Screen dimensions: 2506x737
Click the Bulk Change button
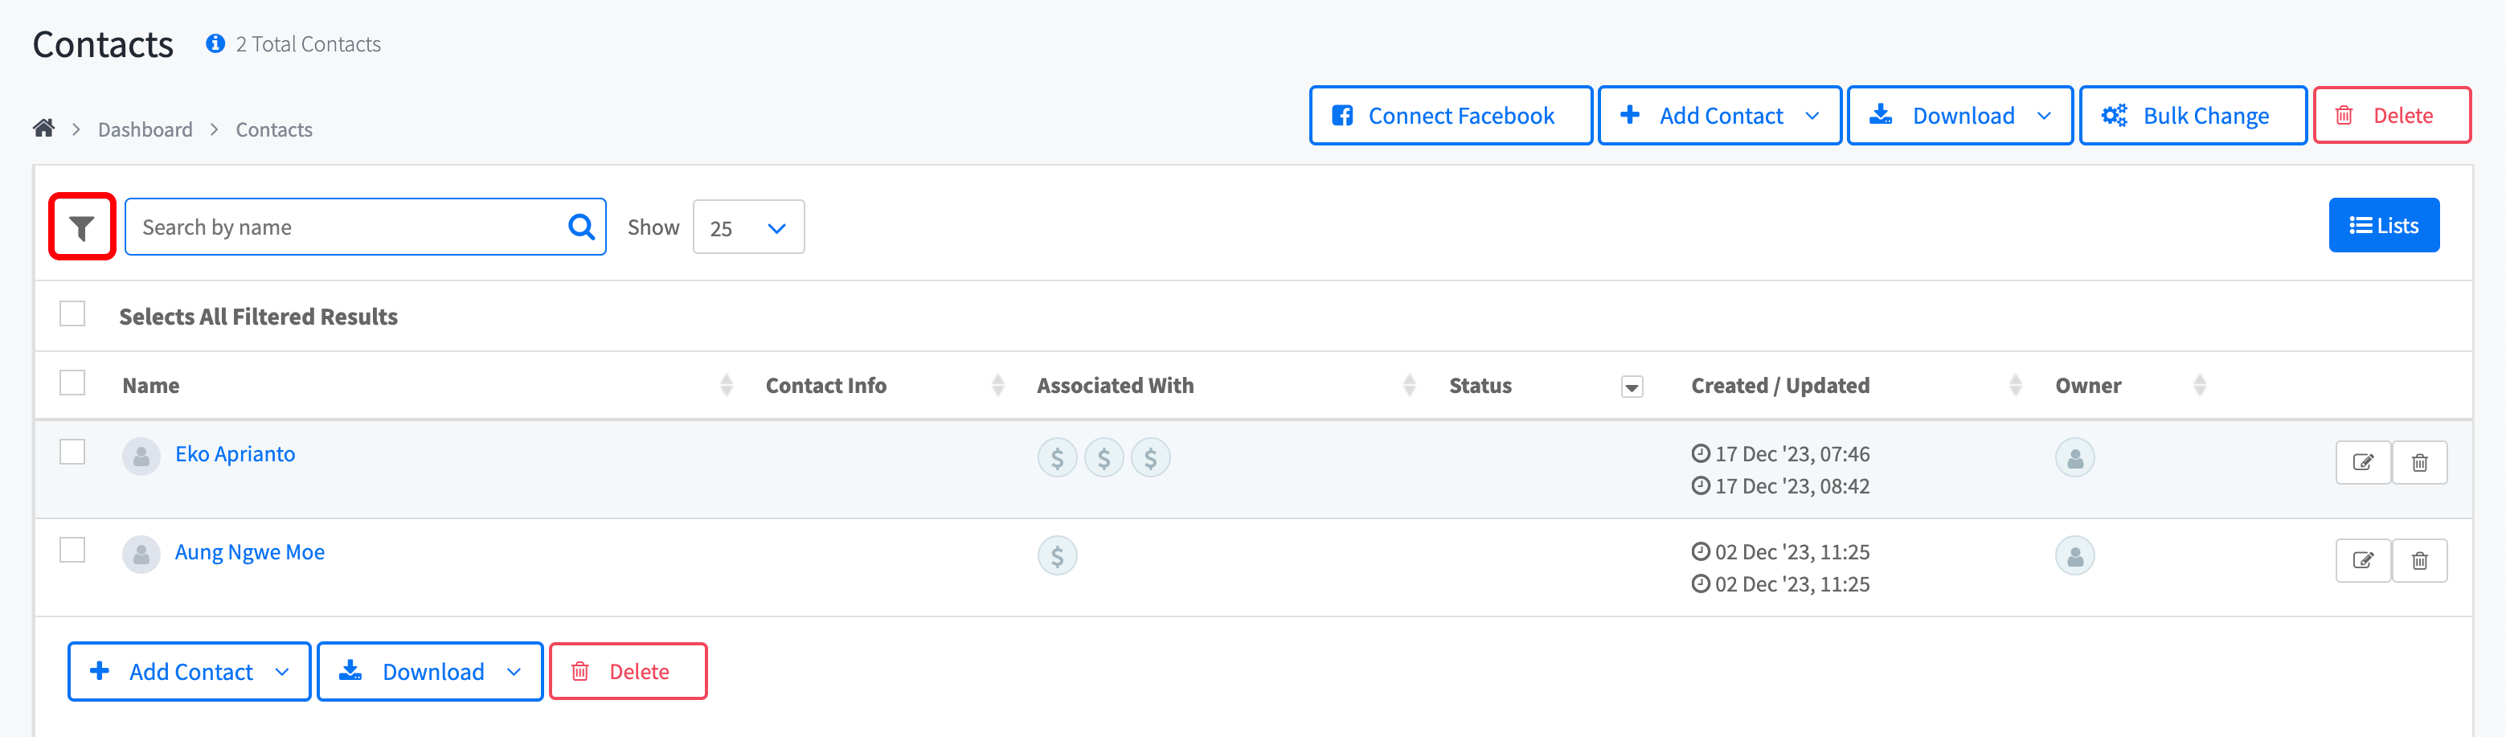(2193, 116)
